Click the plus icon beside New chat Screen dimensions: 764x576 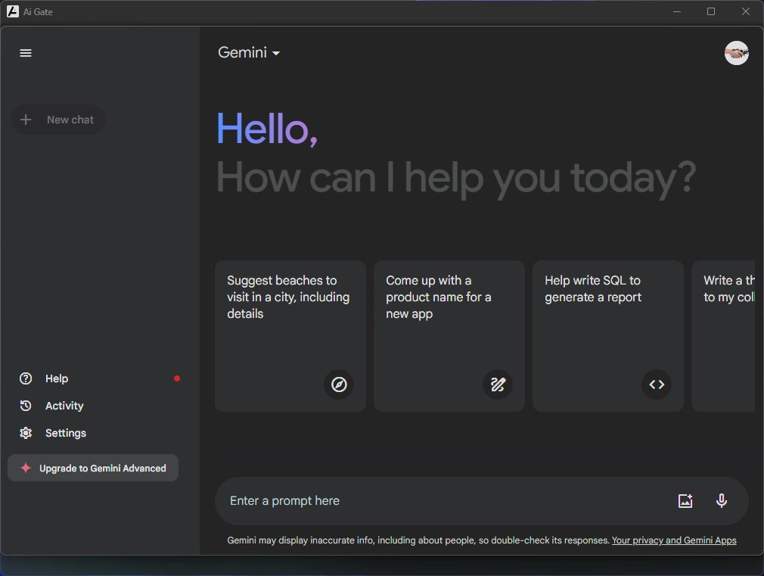point(26,120)
